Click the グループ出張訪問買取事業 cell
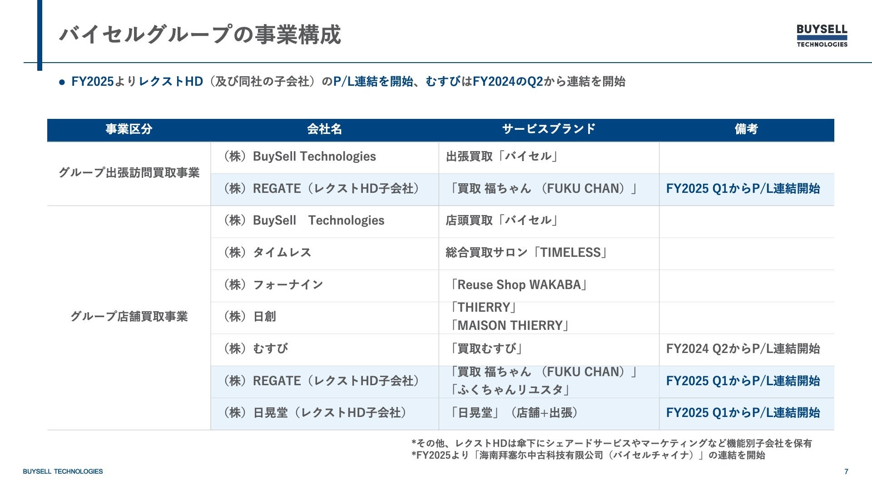The width and height of the screenshot is (872, 490). pyautogui.click(x=129, y=173)
